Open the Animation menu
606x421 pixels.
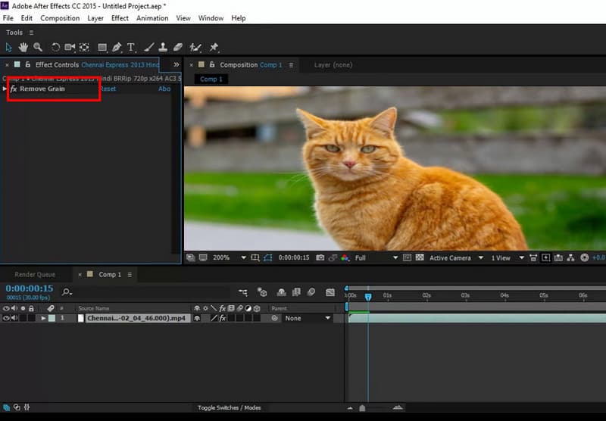pos(152,18)
